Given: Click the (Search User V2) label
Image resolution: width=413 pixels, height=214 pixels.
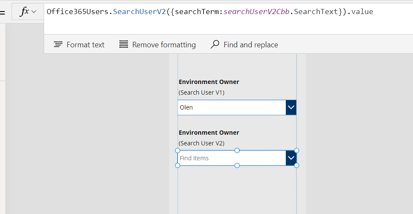Looking at the screenshot, I should (x=202, y=143).
